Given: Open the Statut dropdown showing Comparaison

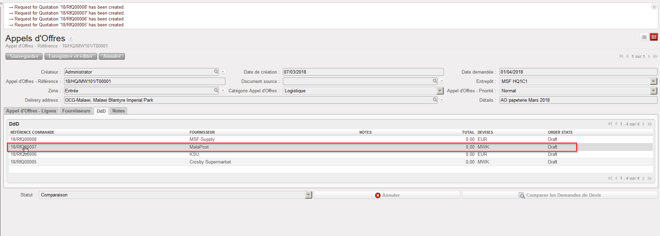Looking at the screenshot, I should pyautogui.click(x=308, y=195).
